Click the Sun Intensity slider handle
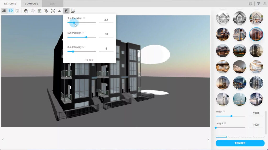 pos(73,52)
